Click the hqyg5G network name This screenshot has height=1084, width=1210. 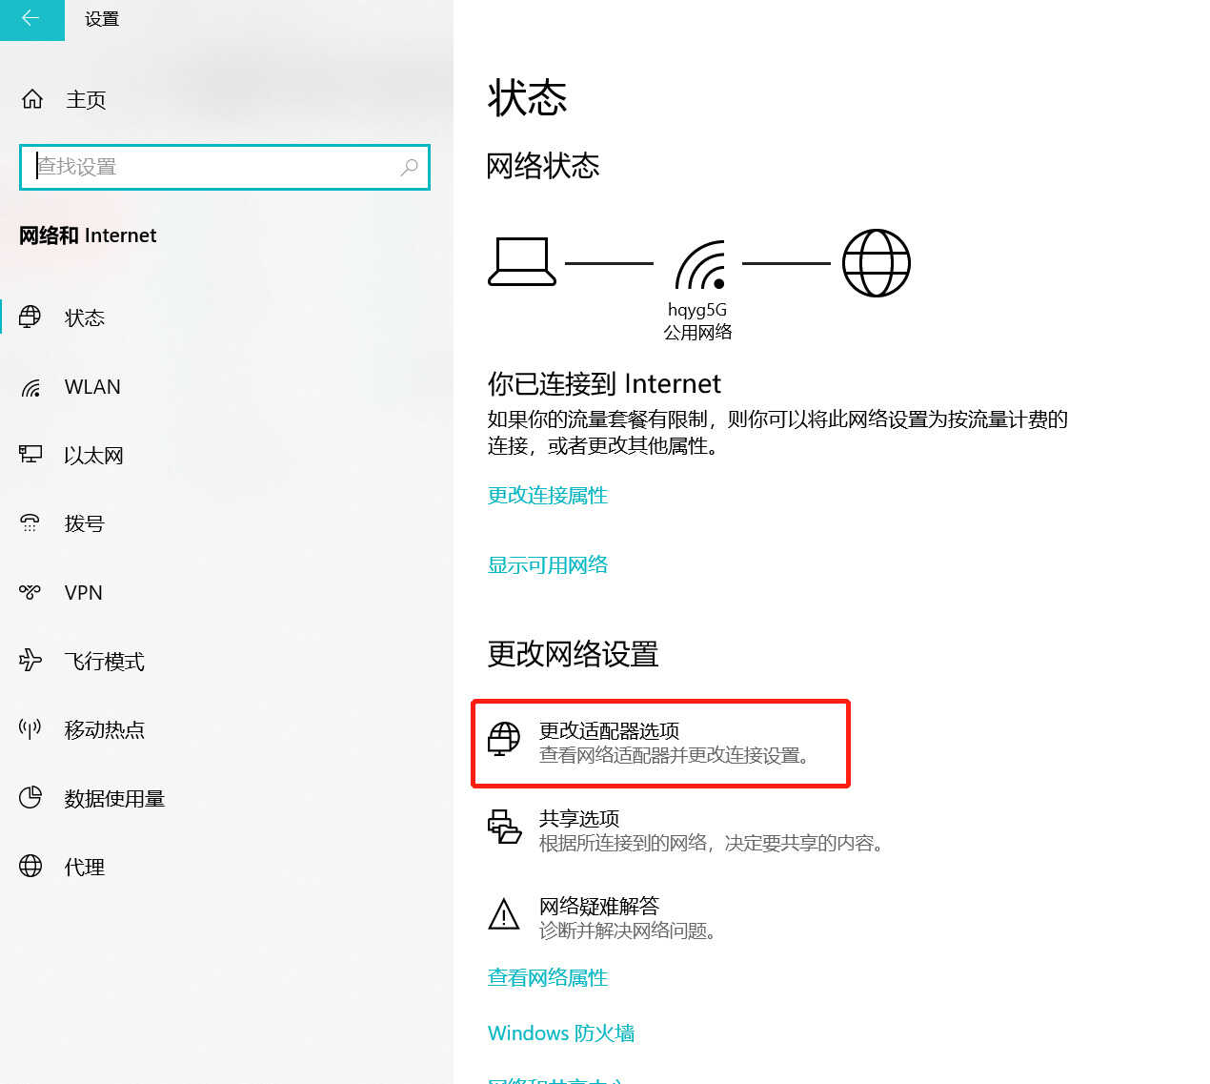(x=697, y=310)
